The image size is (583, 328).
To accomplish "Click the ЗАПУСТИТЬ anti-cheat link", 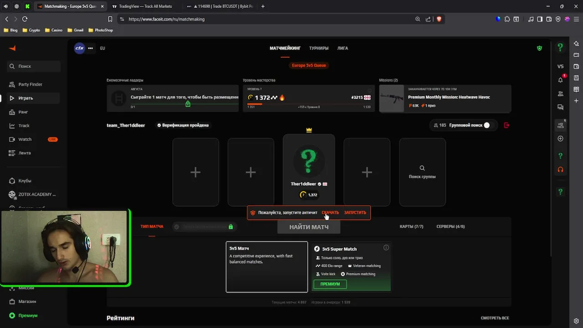I will (355, 213).
